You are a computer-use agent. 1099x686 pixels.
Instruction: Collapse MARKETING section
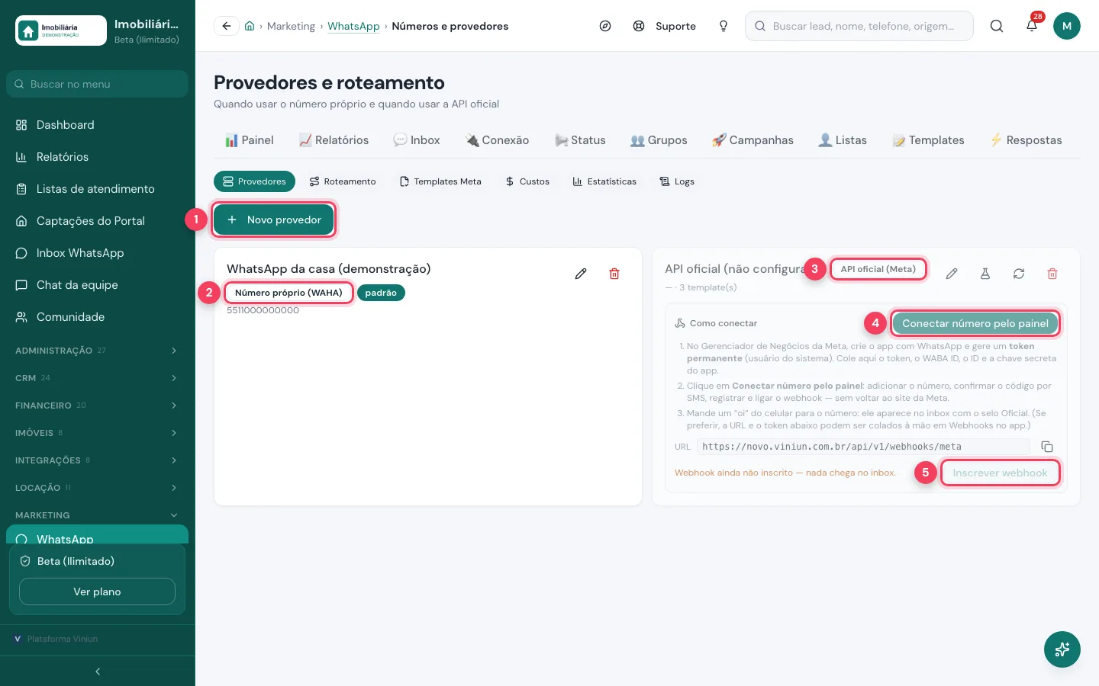(x=97, y=515)
